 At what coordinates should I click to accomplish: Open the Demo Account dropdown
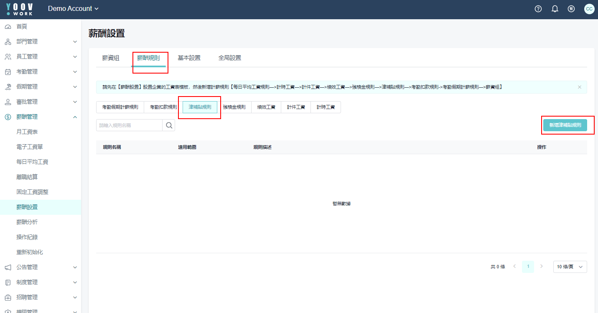[x=73, y=9]
